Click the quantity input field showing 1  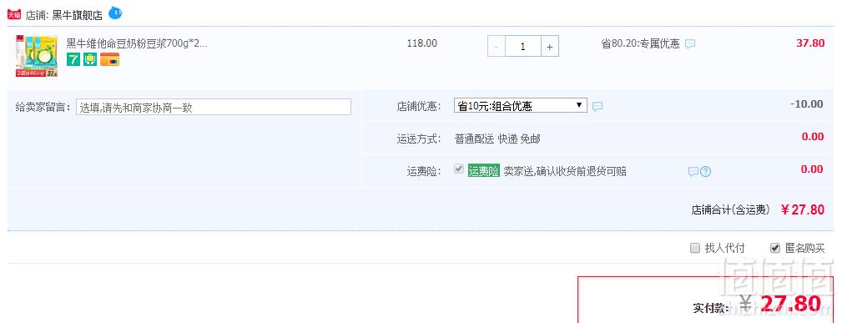[522, 47]
